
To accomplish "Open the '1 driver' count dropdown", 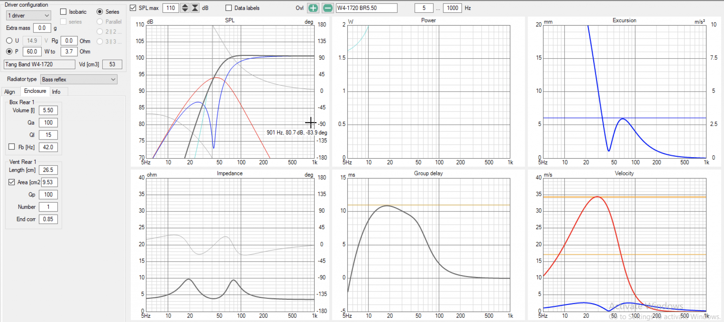I will (29, 16).
